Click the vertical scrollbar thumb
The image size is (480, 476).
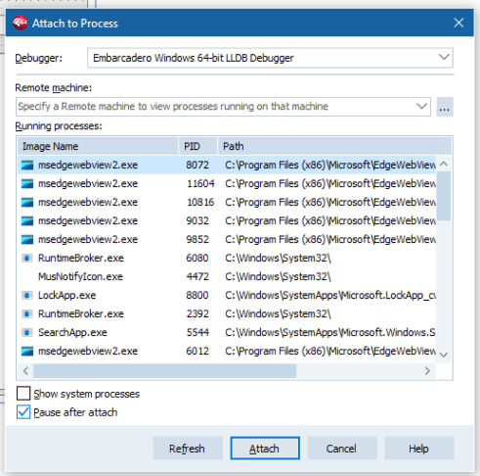[x=444, y=196]
